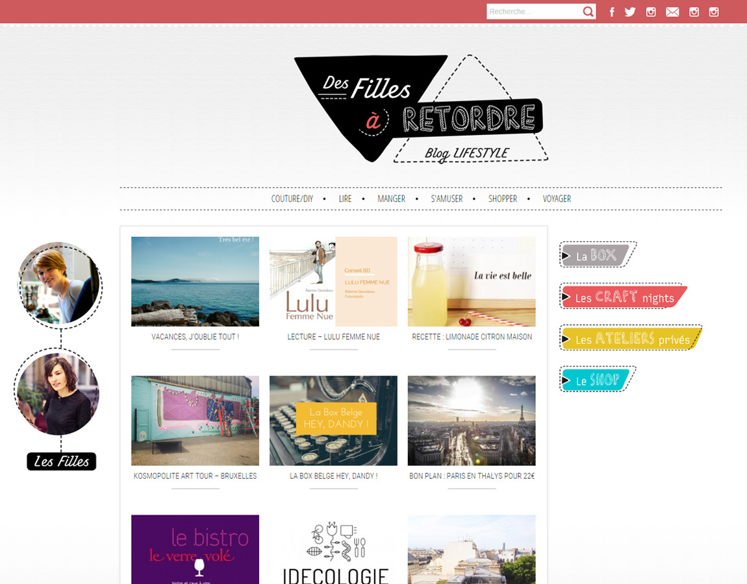This screenshot has height=584, width=747.
Task: Open the SHOPPER menu section
Action: (x=503, y=199)
